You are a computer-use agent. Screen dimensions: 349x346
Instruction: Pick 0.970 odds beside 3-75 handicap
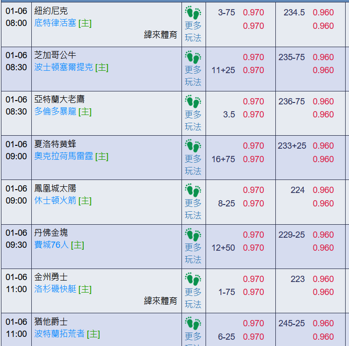point(253,13)
